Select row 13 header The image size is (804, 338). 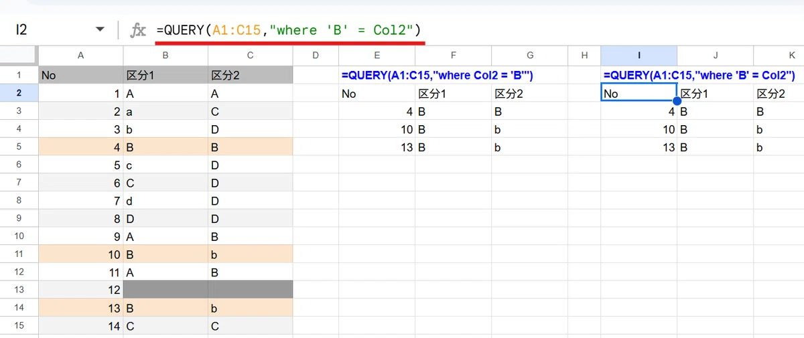19,290
